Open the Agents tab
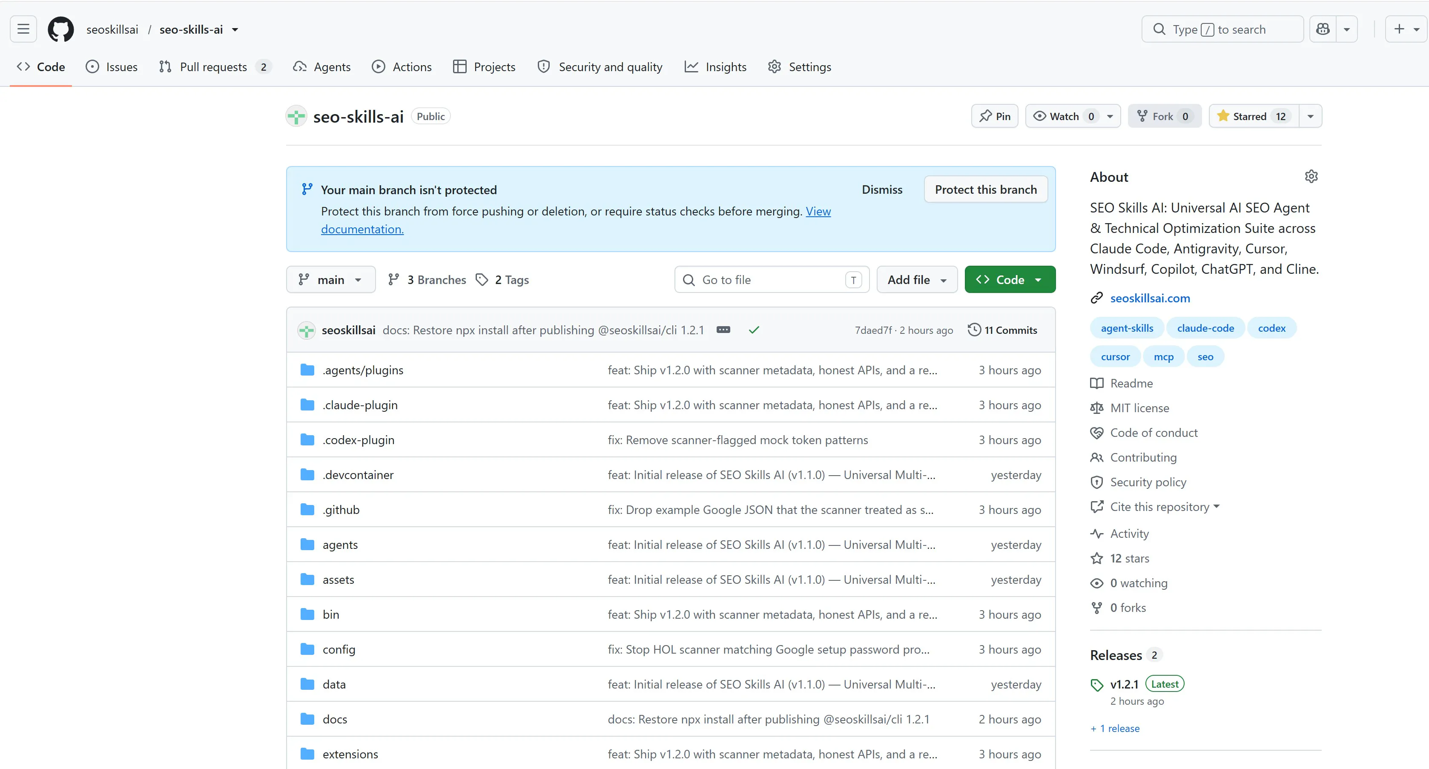The image size is (1429, 769). 322,66
